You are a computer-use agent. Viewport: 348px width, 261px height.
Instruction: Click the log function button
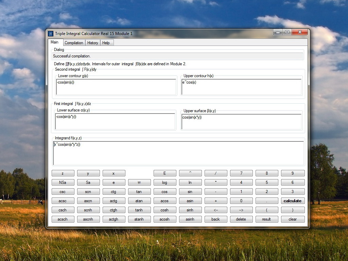click(x=165, y=182)
